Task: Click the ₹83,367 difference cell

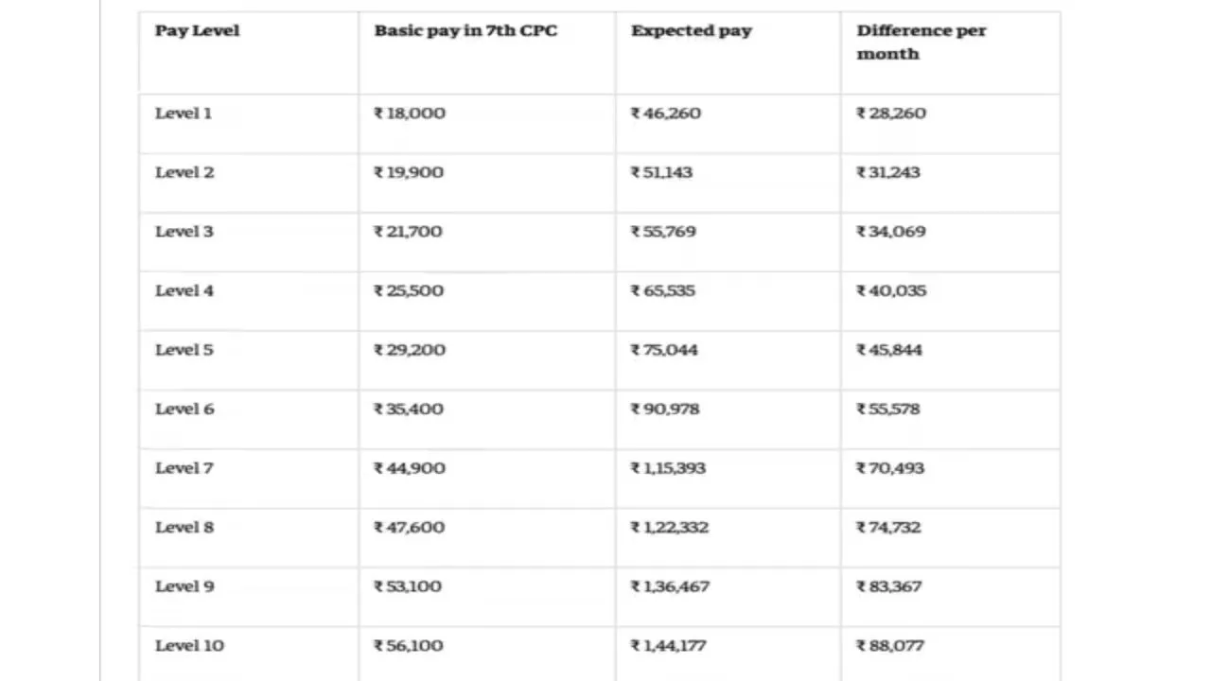Action: pos(889,586)
